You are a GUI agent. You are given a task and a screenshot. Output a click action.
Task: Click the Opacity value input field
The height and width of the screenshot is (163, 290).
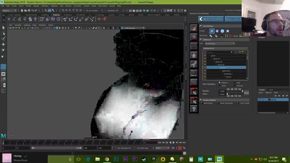pos(222,91)
